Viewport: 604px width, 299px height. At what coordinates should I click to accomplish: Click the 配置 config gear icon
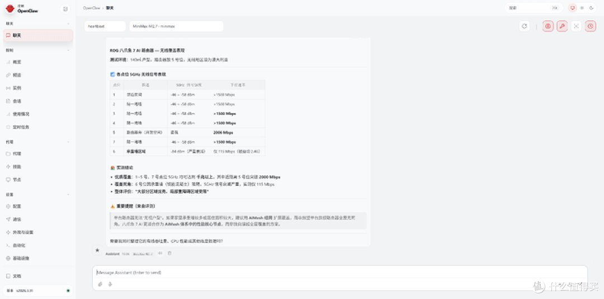(x=8, y=206)
